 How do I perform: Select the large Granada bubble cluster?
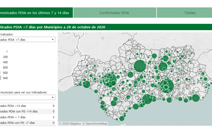click(166, 85)
